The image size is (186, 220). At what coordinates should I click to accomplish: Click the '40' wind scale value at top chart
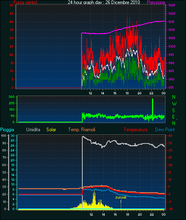point(11,22)
